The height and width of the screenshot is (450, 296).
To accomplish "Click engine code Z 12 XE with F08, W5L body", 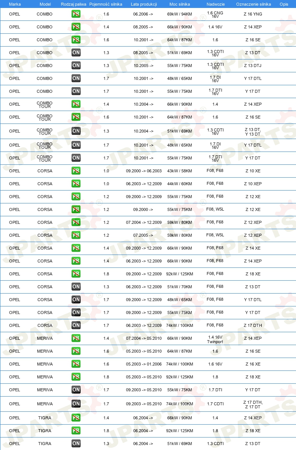I will 253,210.
